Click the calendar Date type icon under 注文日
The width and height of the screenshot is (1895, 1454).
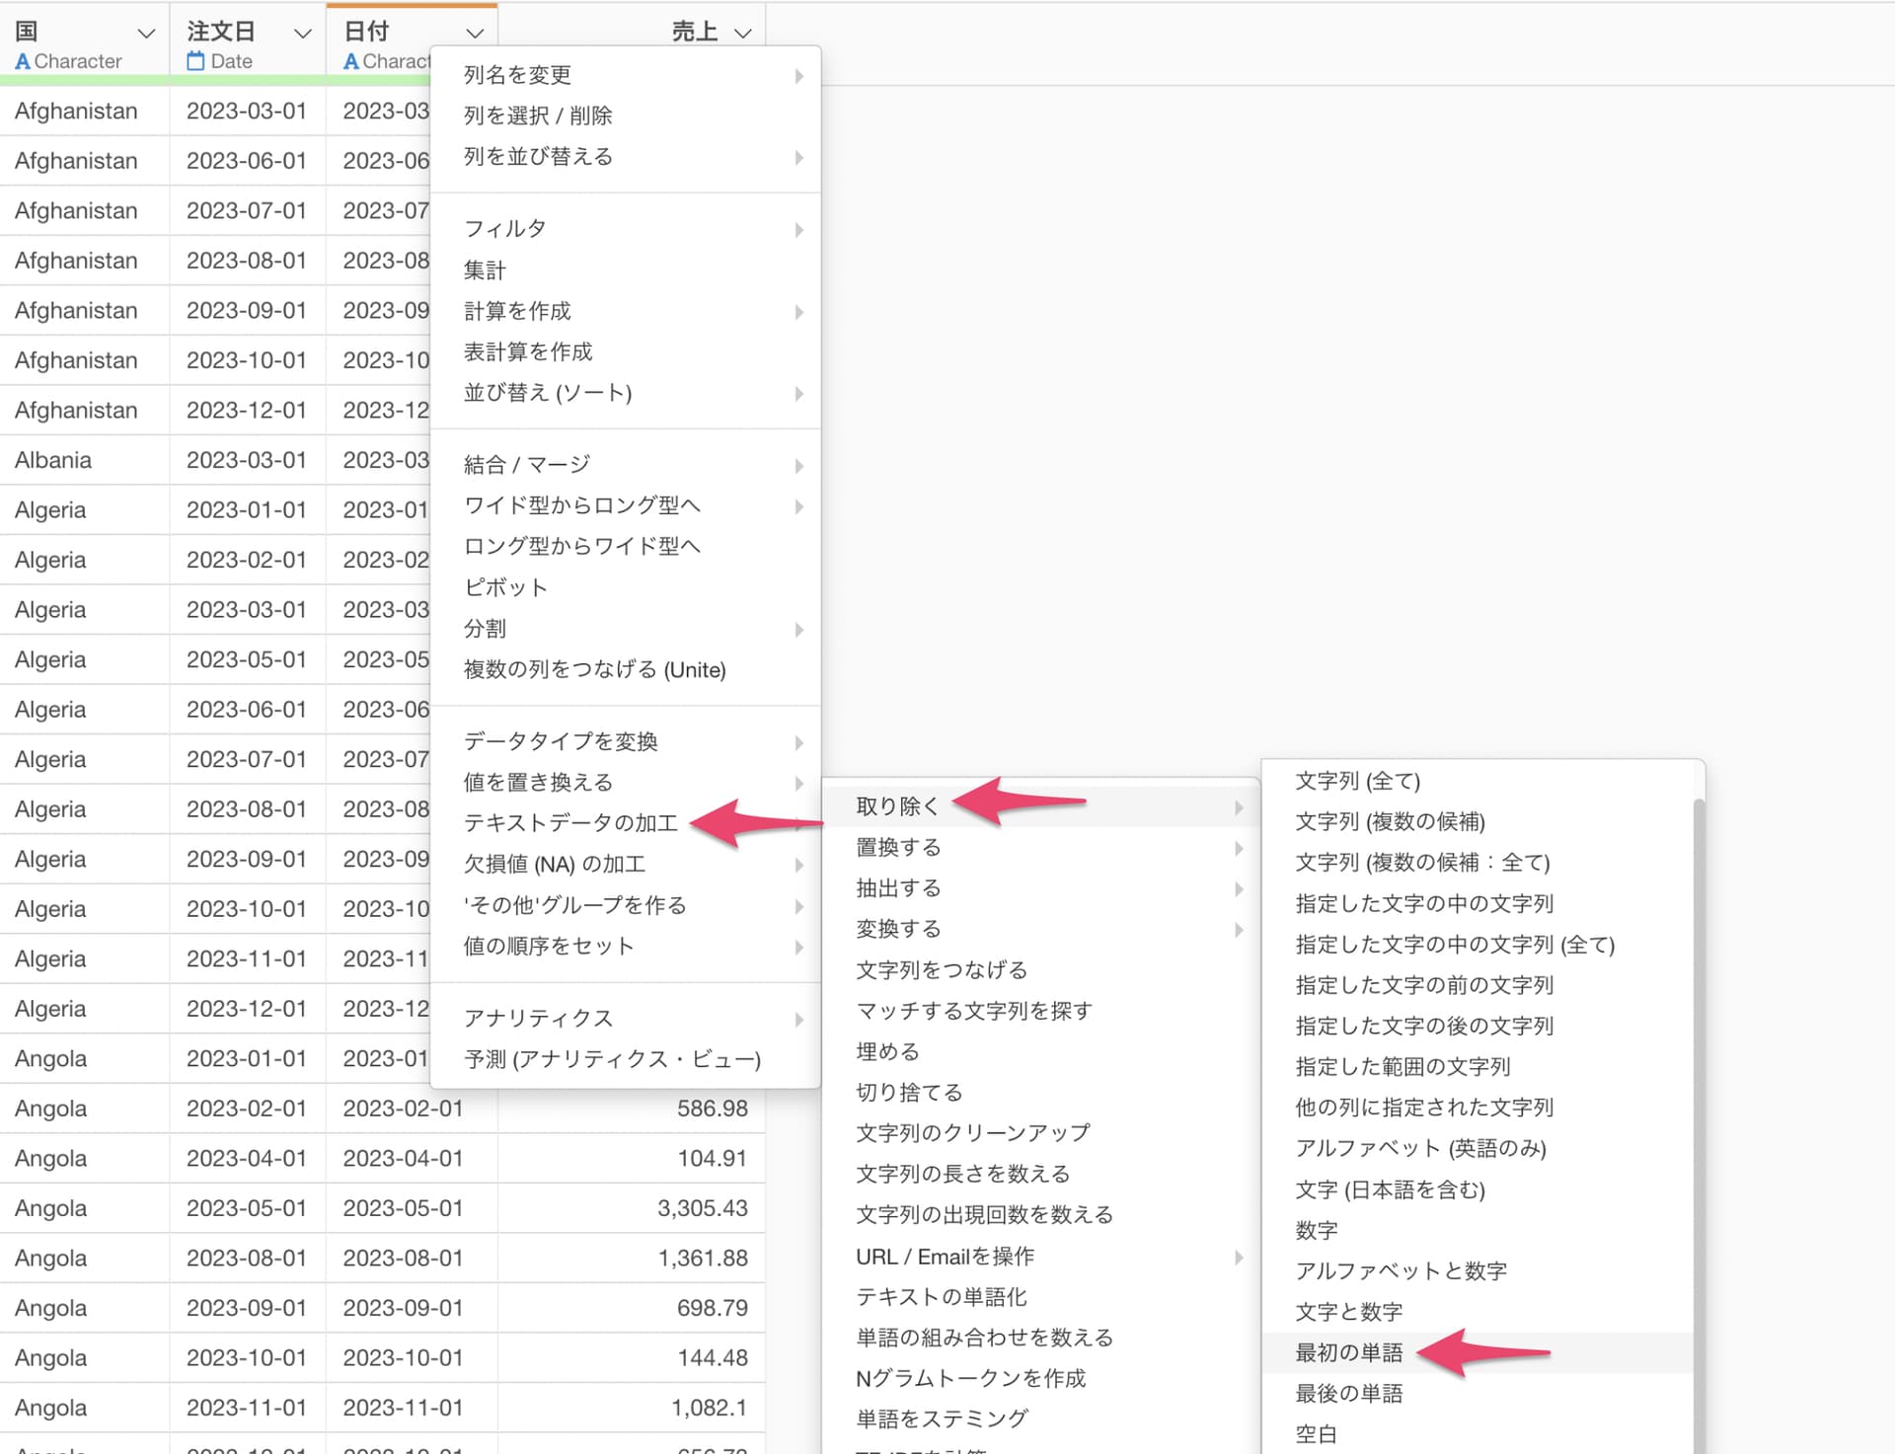195,61
